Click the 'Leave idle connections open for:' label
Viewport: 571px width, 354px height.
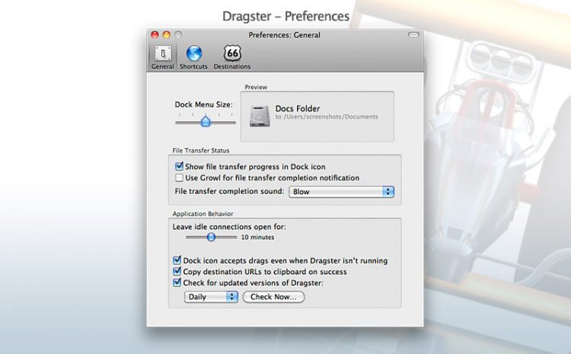[229, 227]
